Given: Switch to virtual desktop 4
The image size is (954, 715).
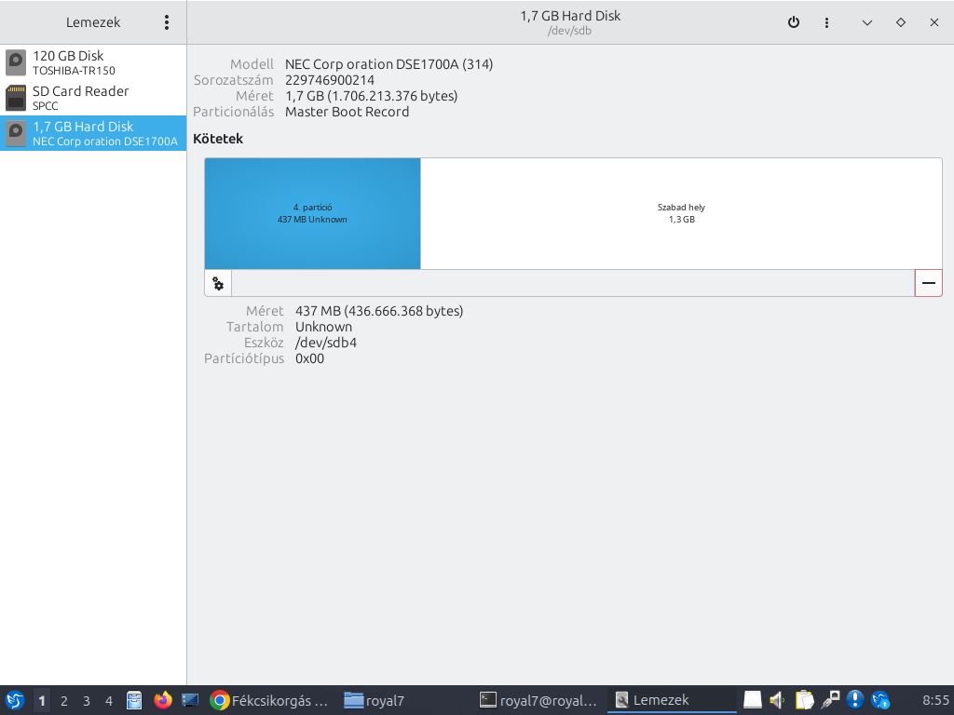Looking at the screenshot, I should click(109, 701).
